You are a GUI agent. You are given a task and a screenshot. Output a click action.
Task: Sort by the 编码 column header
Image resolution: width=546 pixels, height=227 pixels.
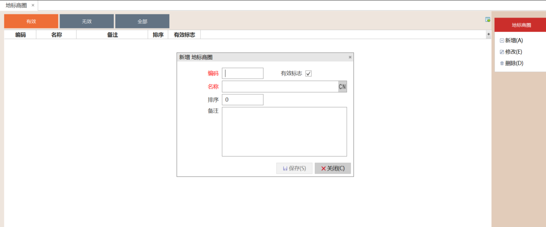(20, 35)
